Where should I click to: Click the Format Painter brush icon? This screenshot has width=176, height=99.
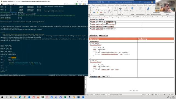click(90, 12)
